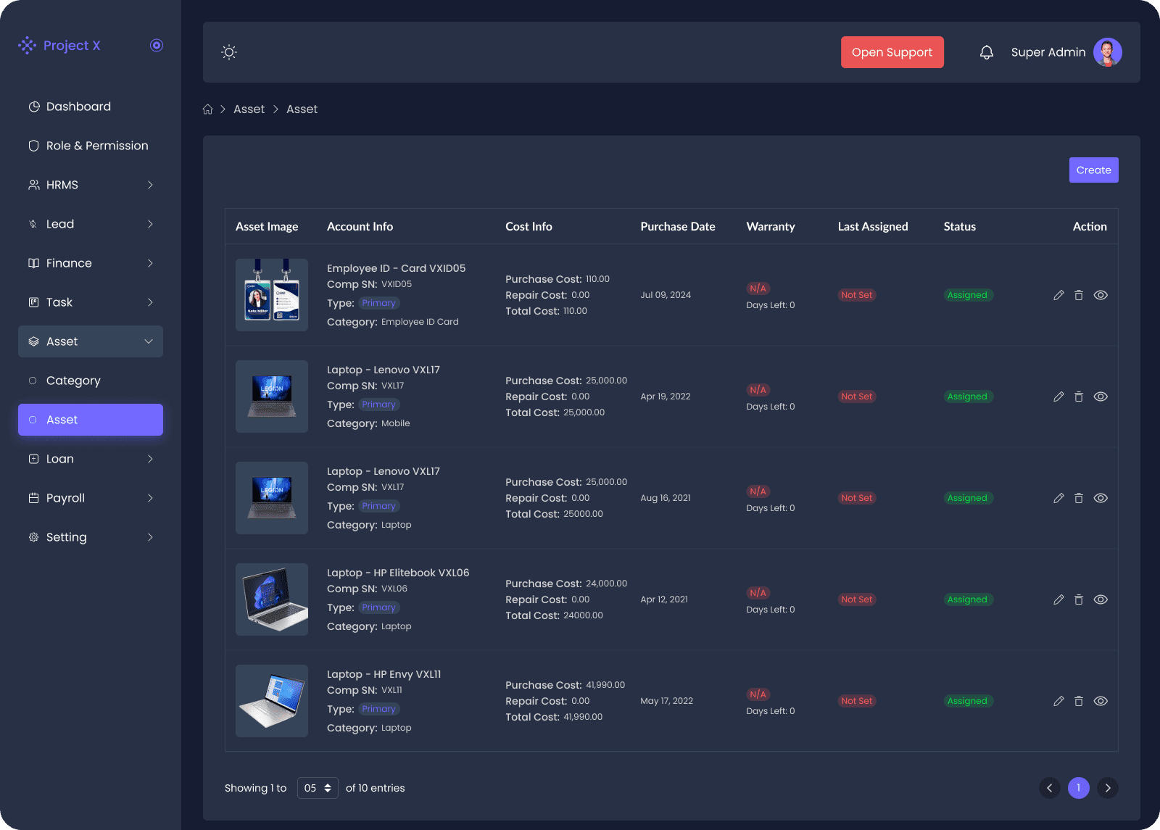View details of Employee ID Card asset
Viewport: 1160px width, 830px height.
pos(1101,295)
